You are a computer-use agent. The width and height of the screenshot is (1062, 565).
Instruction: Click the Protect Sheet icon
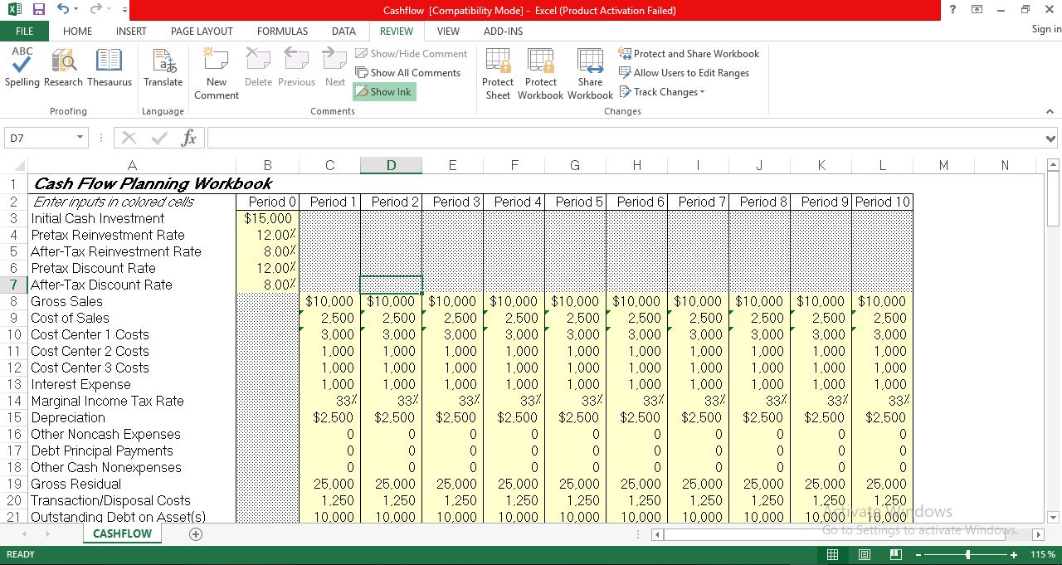[x=497, y=71]
